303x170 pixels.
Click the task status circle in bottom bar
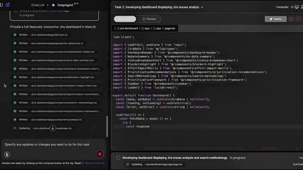coord(118,158)
